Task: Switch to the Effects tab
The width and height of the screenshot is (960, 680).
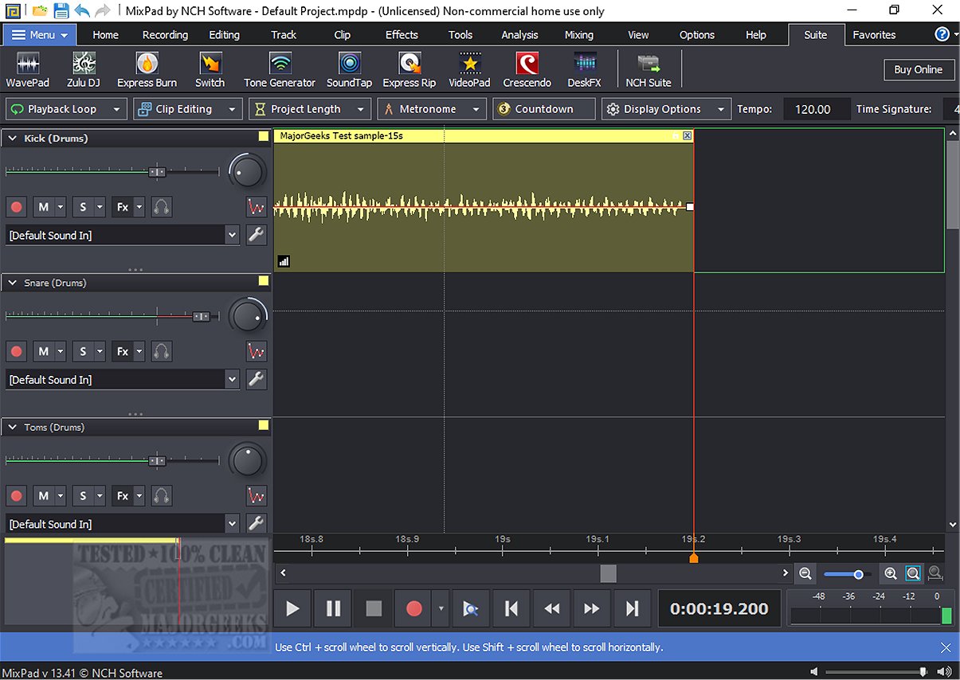Action: [402, 35]
